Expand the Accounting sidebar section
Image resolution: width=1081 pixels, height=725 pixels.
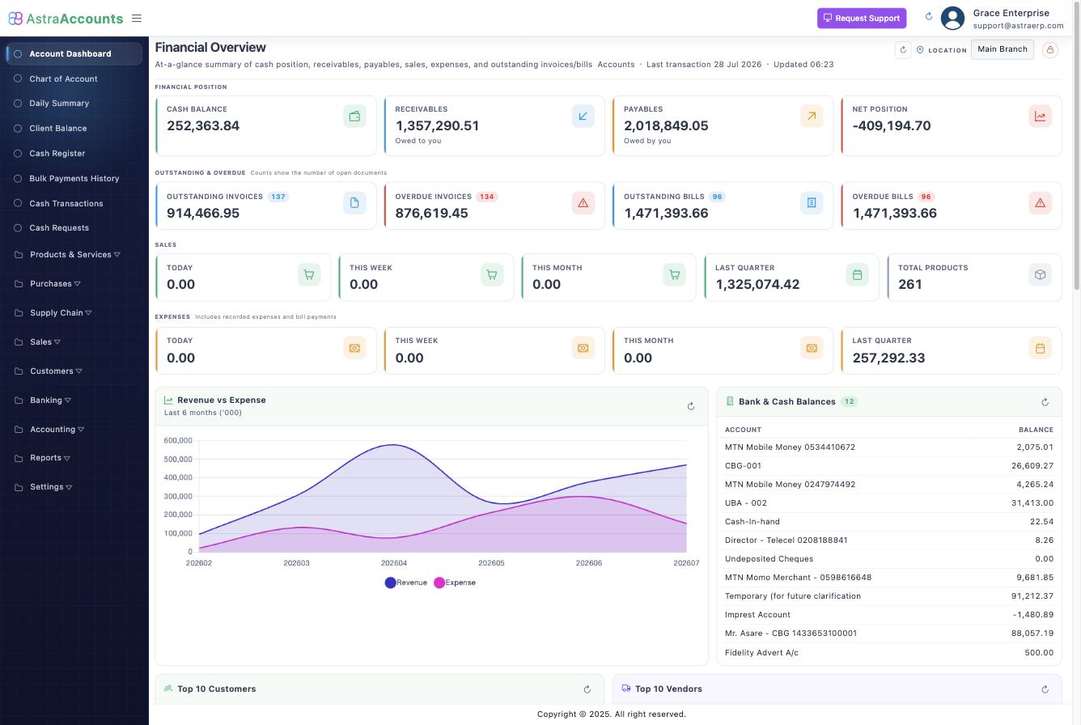(x=74, y=429)
